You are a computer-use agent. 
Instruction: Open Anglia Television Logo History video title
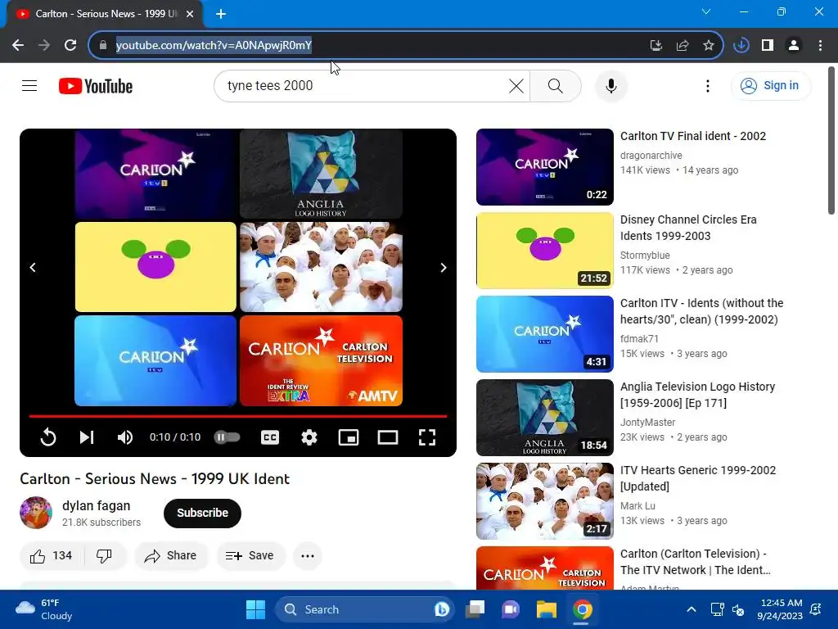(697, 395)
